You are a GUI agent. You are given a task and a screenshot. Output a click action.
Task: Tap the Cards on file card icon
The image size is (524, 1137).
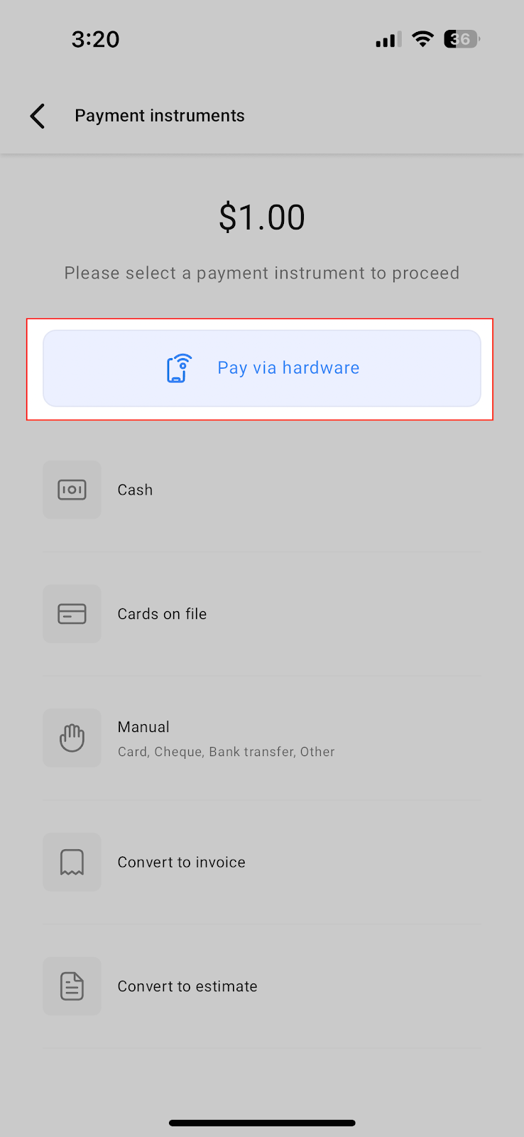point(72,614)
